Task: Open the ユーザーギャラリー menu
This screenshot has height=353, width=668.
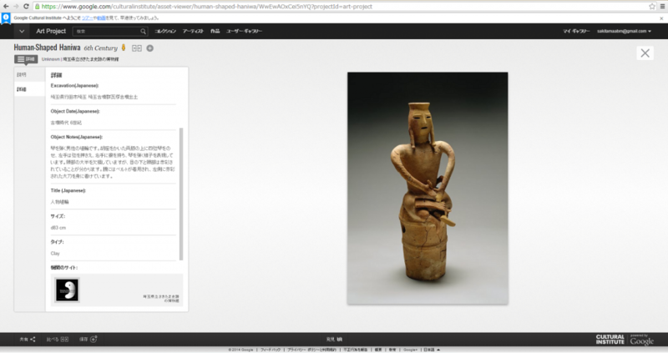Action: tap(244, 31)
